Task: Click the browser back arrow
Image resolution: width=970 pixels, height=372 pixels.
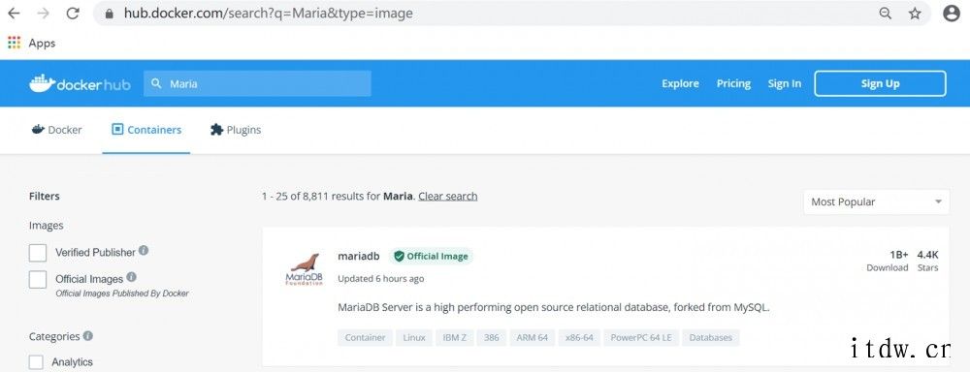Action: pyautogui.click(x=14, y=13)
